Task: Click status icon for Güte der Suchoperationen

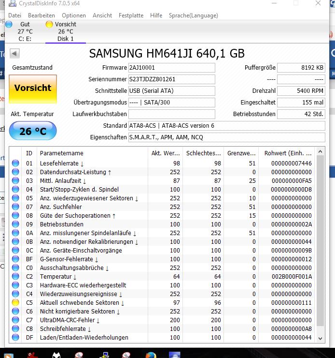Action: pyautogui.click(x=15, y=215)
